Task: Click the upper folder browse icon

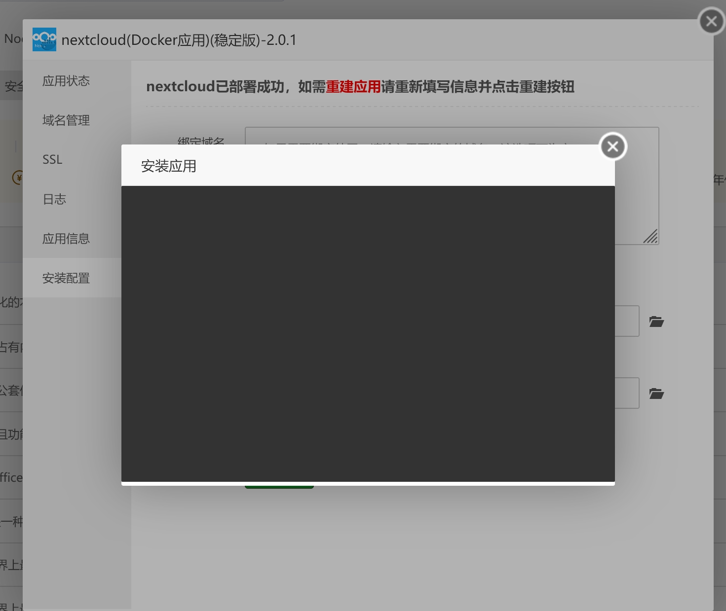Action: [656, 322]
